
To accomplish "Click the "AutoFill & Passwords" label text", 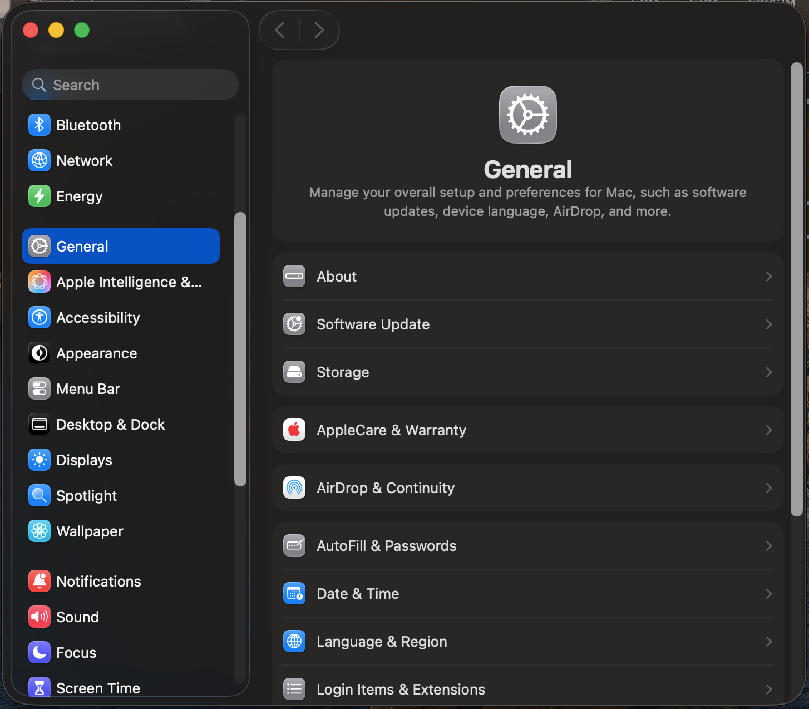I will tap(387, 546).
